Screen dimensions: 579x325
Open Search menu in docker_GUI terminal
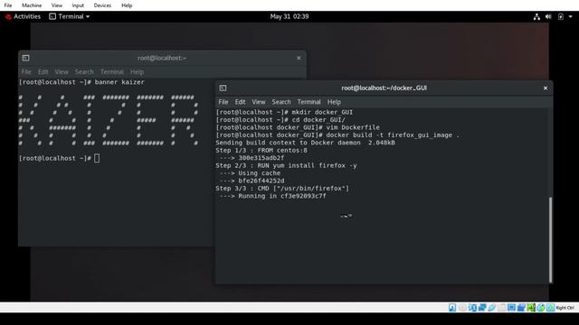[x=281, y=102]
